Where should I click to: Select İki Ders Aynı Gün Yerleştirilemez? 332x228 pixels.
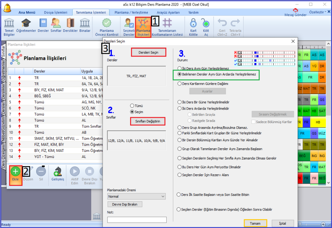coord(180,68)
